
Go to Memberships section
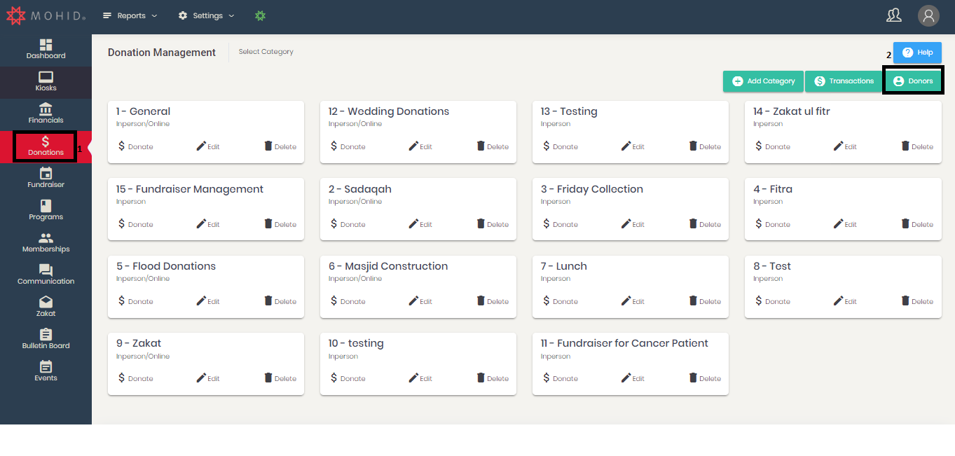pyautogui.click(x=46, y=243)
